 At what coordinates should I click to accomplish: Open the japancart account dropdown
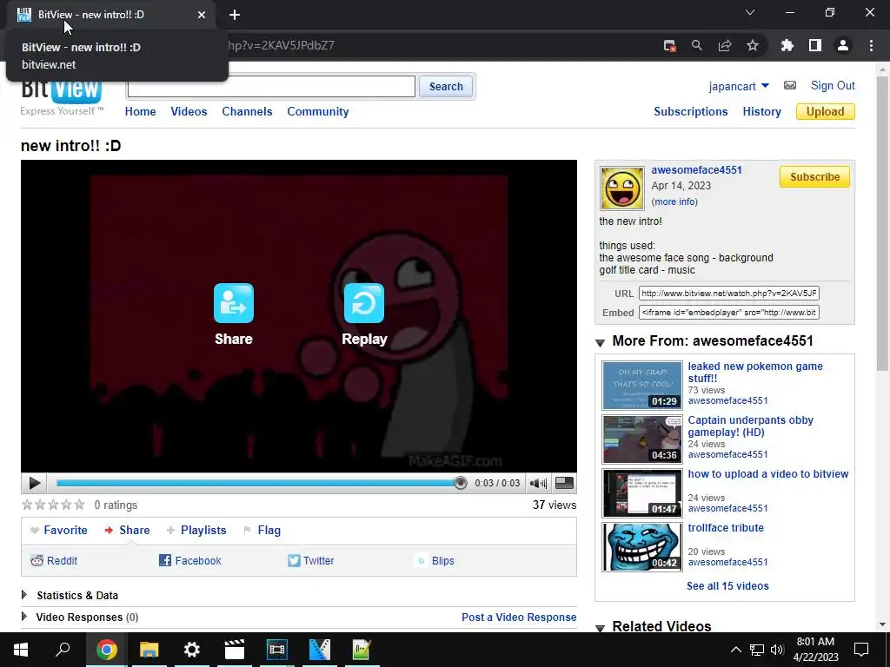click(739, 86)
